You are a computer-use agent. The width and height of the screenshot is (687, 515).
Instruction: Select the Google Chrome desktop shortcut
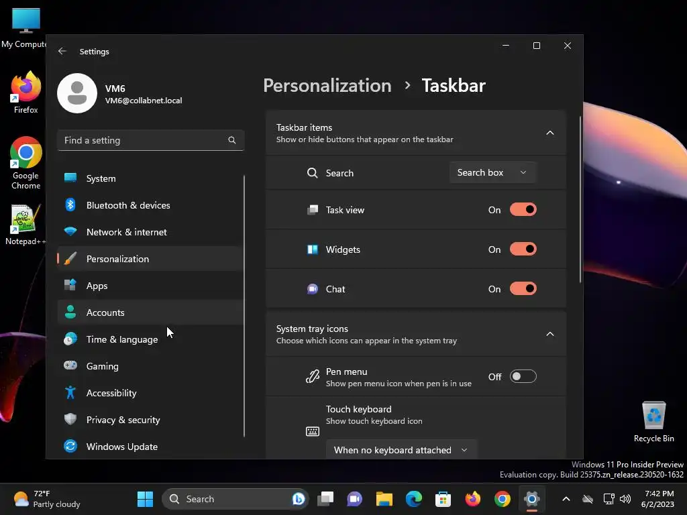[26, 163]
